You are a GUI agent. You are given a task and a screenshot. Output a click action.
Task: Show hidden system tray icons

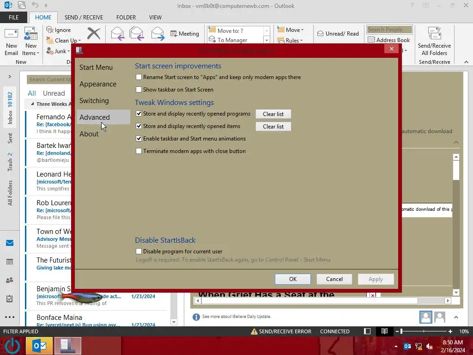[396, 346]
